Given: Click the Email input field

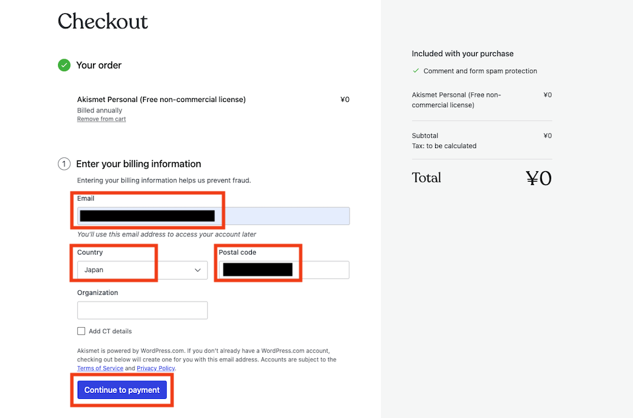Looking at the screenshot, I should (213, 216).
